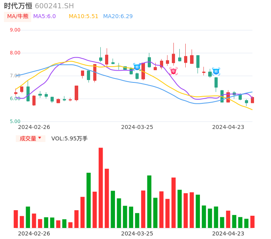
Task: Open the 成交量 indicator dropdown
Action: tap(30, 138)
